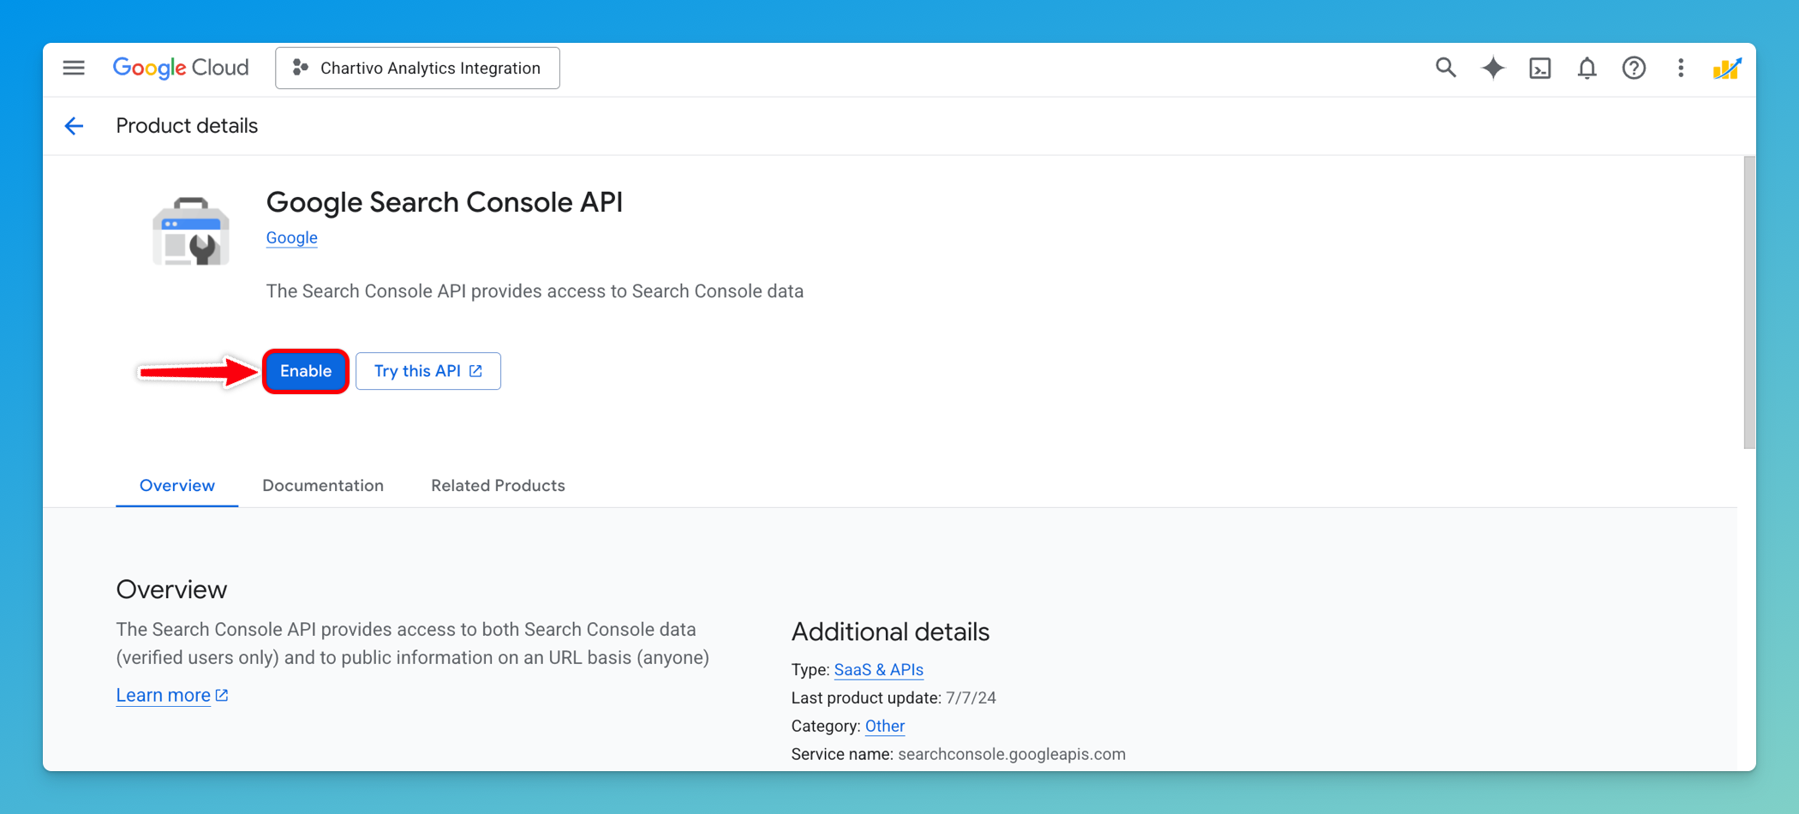
Task: Select the Overview tab
Action: 176,485
